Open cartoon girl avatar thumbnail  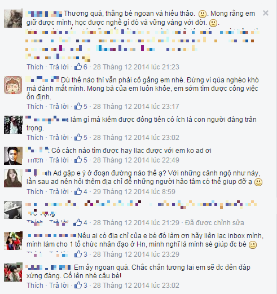pos(13,85)
